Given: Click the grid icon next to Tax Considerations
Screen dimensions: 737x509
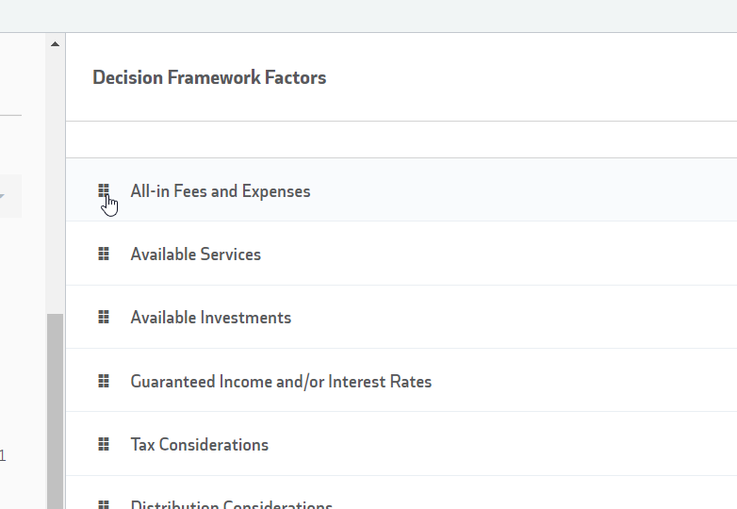Looking at the screenshot, I should 104,445.
